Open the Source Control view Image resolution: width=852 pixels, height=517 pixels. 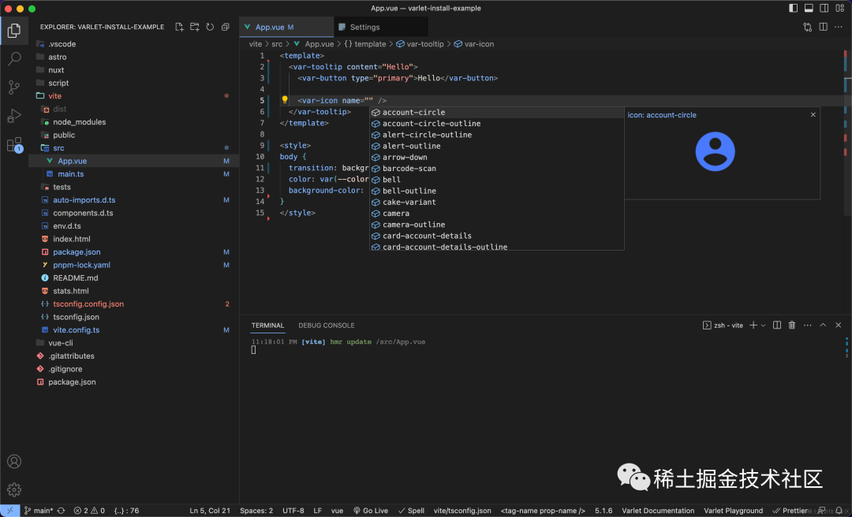(x=14, y=87)
